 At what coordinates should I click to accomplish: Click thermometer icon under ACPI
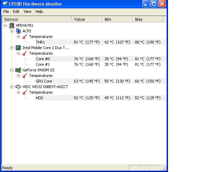click(25, 37)
